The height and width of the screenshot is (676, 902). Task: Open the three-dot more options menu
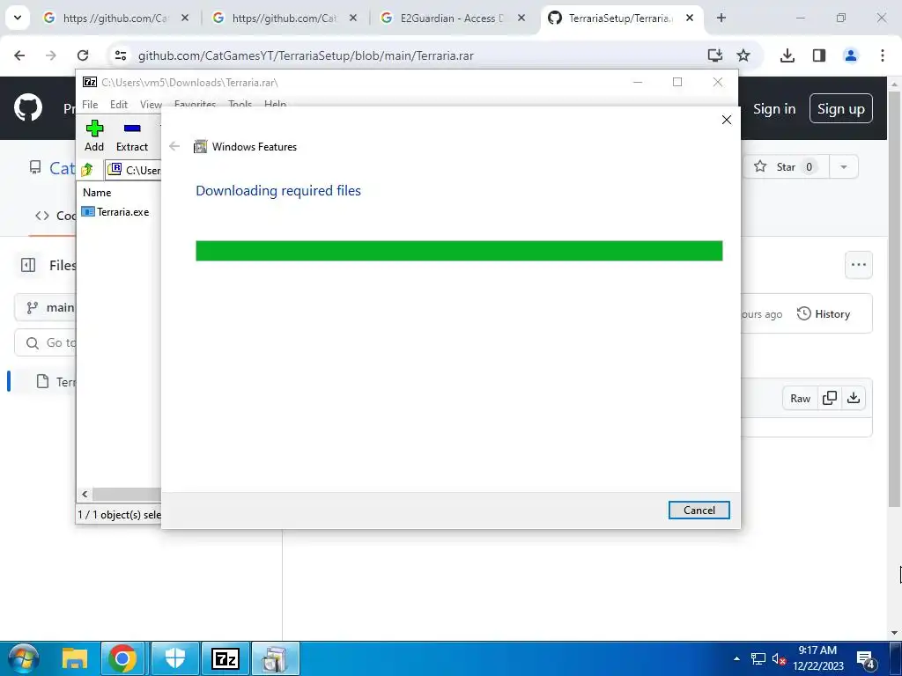point(858,265)
